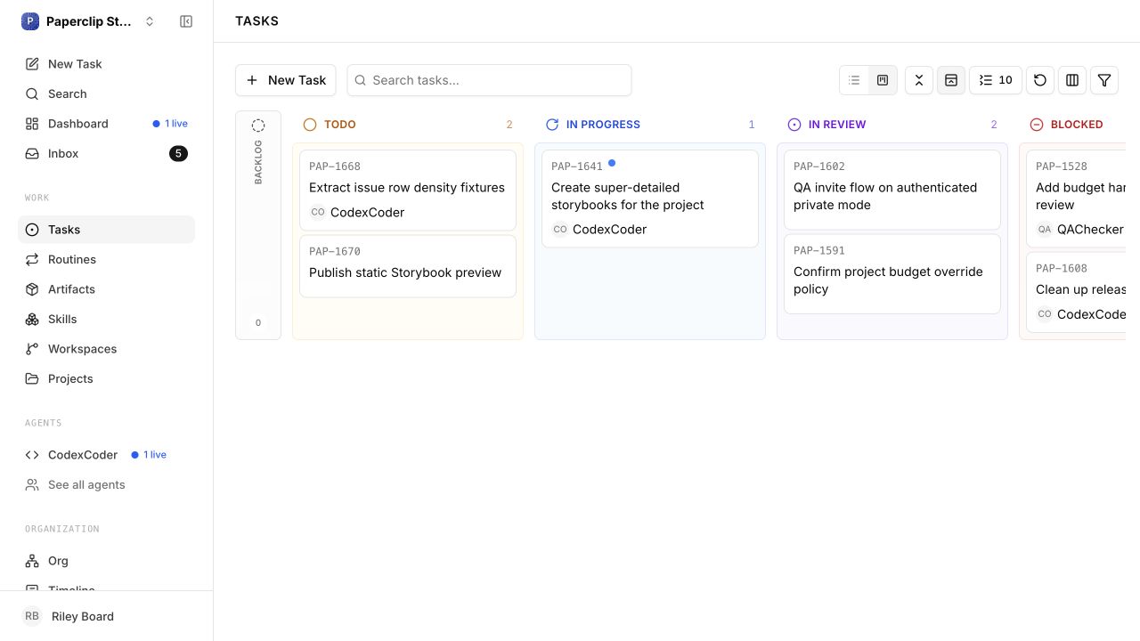Screen dimensions: 1140x641
Task: Click the IN REVIEW column header
Action: (892, 125)
